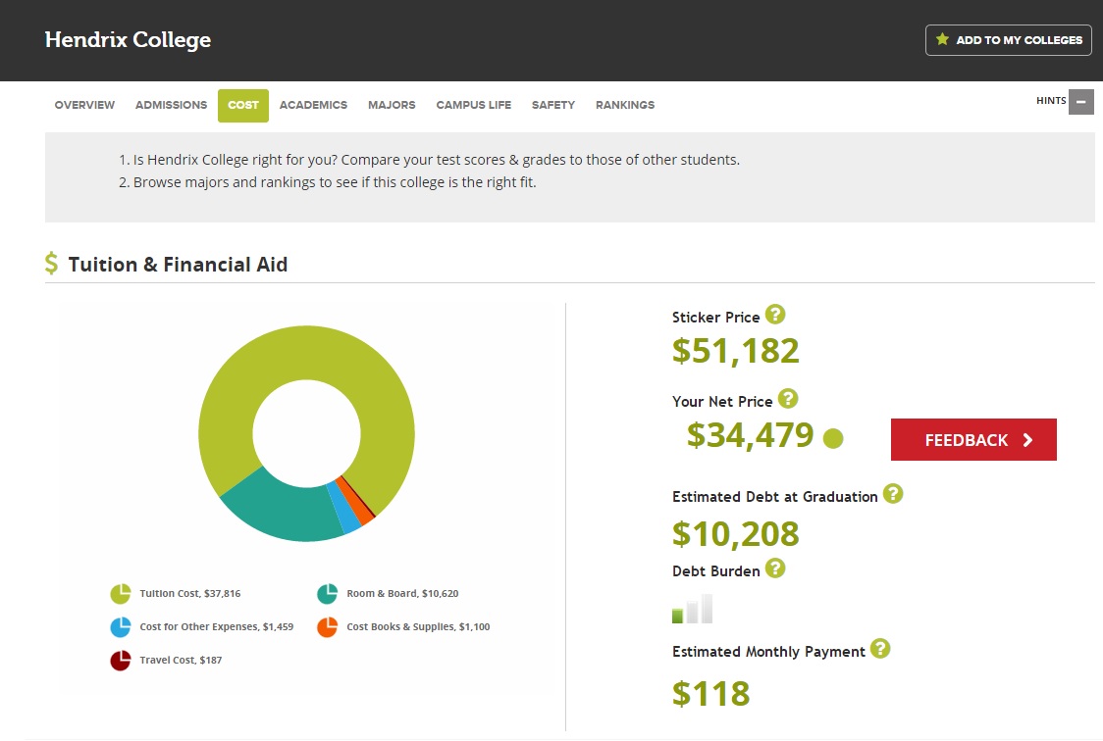The height and width of the screenshot is (741, 1103).
Task: Click the green dollar sign section icon
Action: pos(51,264)
